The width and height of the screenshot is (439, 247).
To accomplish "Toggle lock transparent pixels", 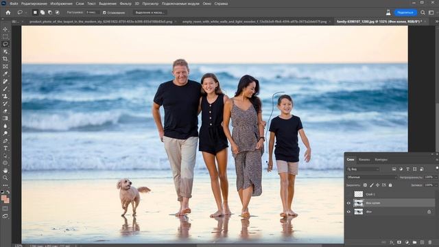I will tap(365, 185).
